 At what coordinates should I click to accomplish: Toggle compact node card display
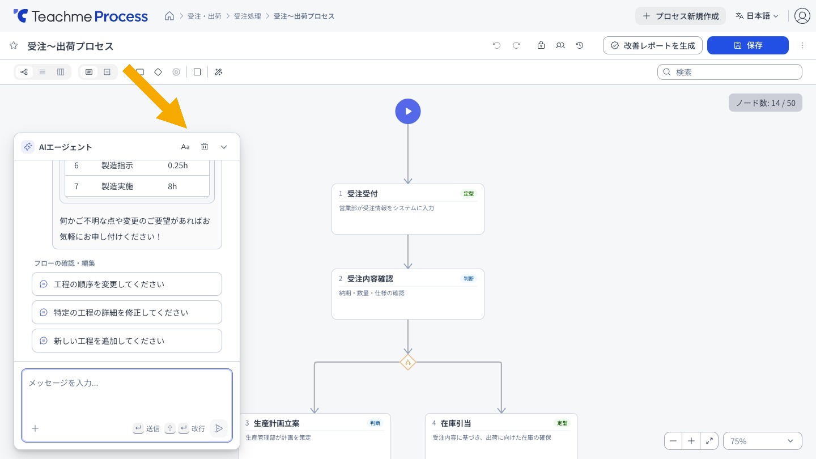click(107, 72)
